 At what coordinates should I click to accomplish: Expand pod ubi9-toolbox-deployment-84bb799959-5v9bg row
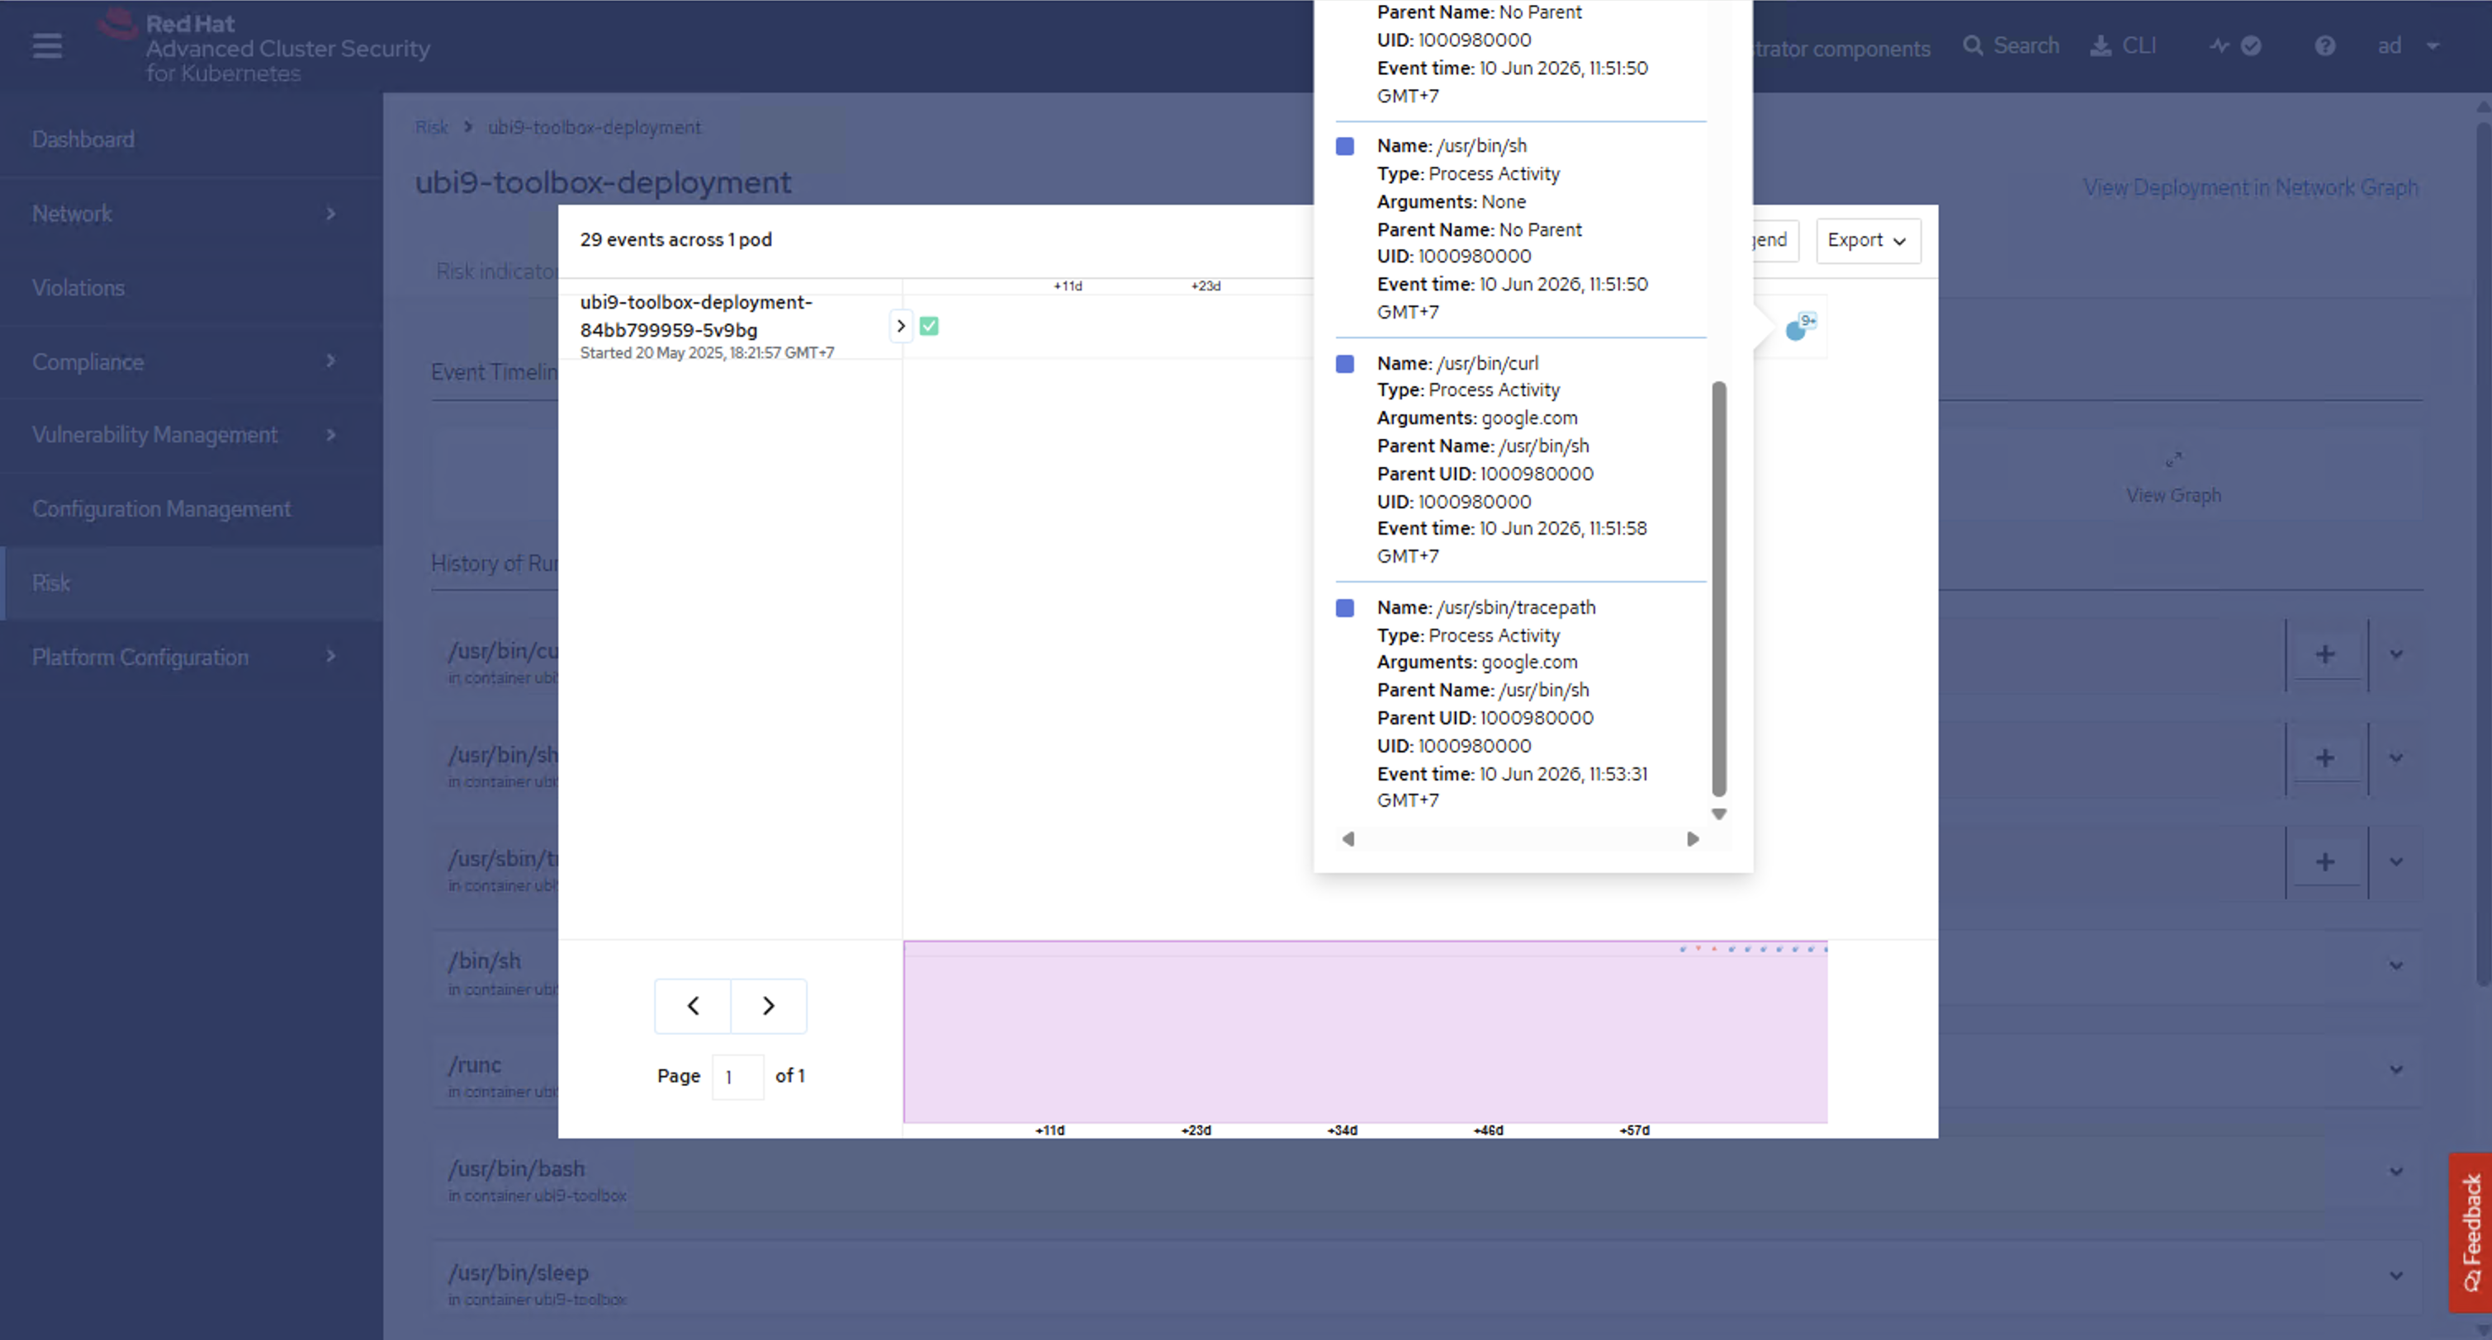901,326
